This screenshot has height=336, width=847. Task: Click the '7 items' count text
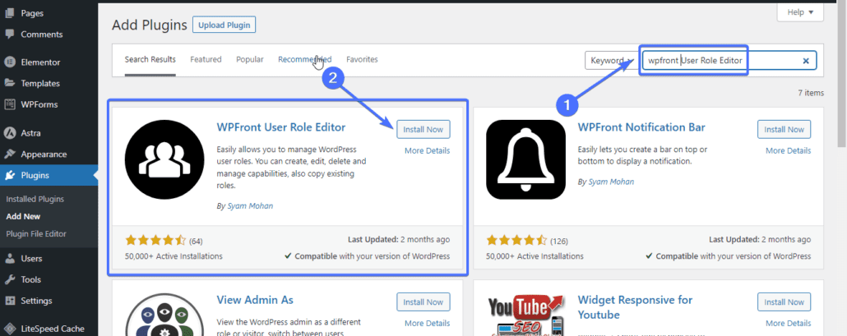coord(811,93)
